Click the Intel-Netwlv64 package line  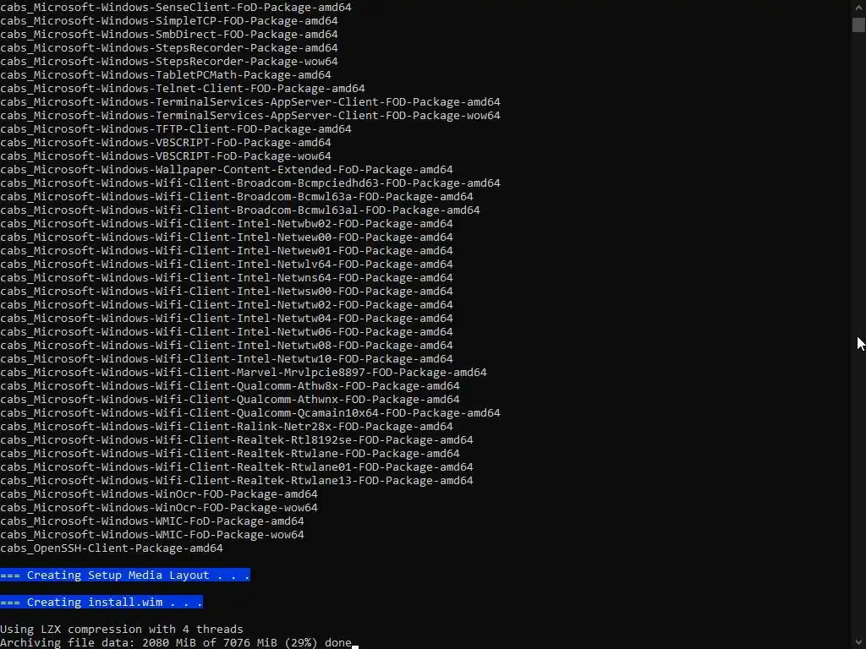coord(227,265)
